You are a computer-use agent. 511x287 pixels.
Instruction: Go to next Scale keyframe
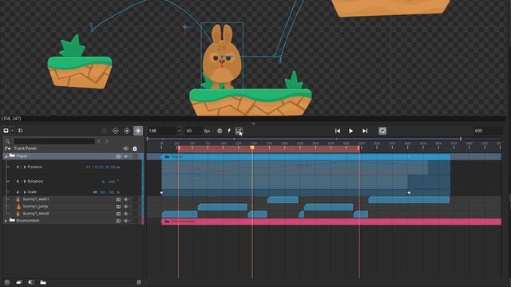25,192
